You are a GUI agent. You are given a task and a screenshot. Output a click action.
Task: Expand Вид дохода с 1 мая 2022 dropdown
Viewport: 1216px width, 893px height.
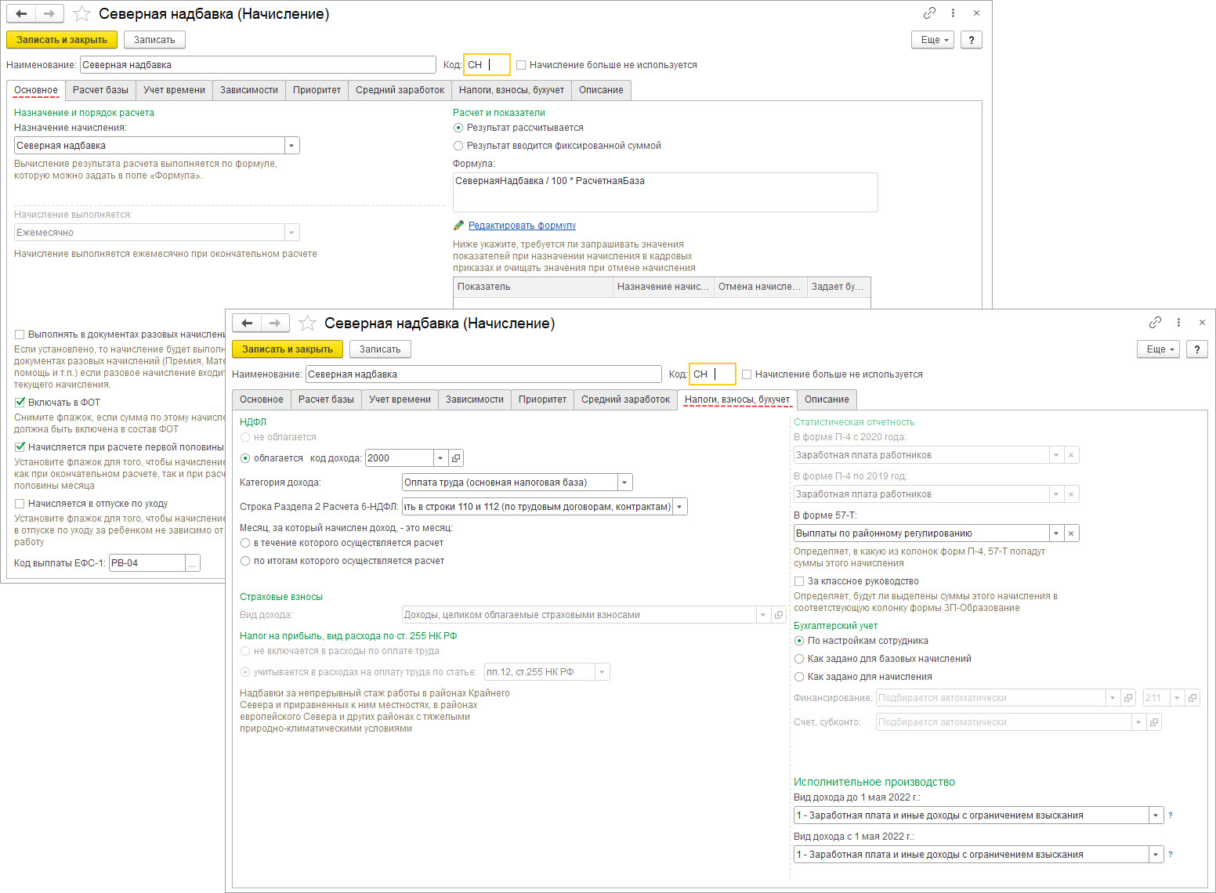(1156, 855)
